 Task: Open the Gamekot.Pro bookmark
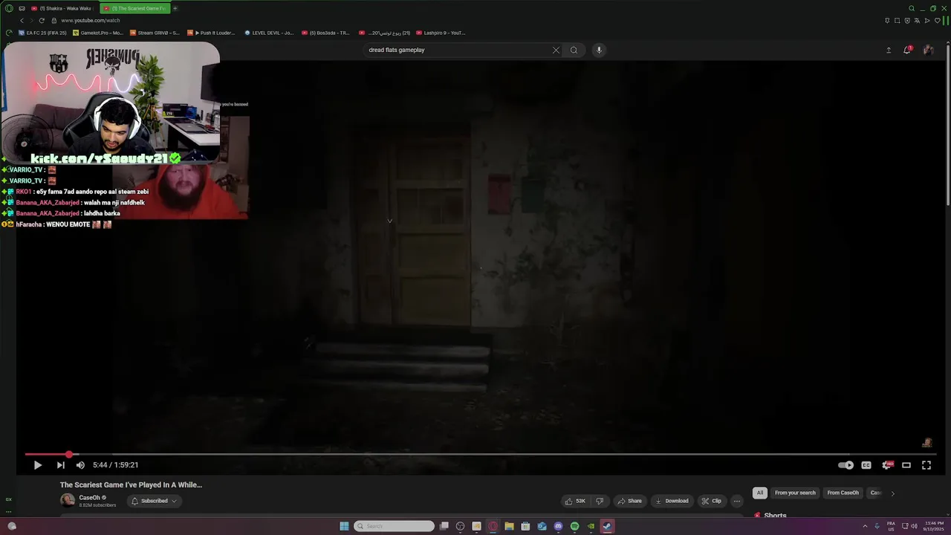pyautogui.click(x=98, y=33)
